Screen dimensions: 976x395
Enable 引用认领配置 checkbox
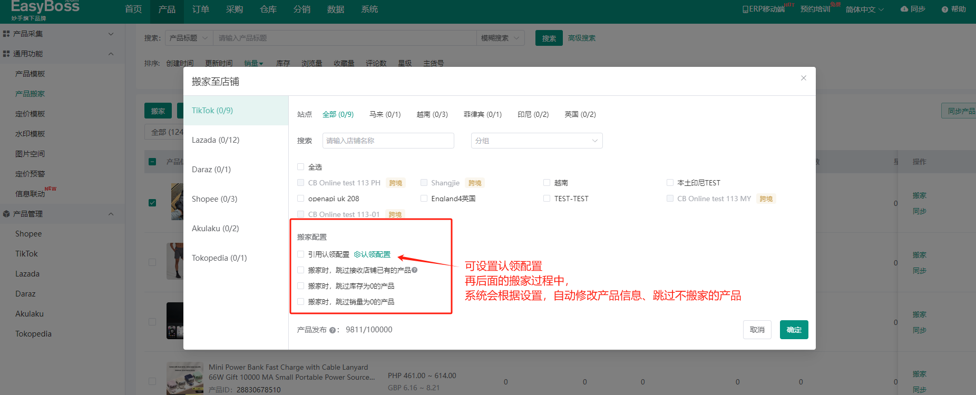coord(301,254)
